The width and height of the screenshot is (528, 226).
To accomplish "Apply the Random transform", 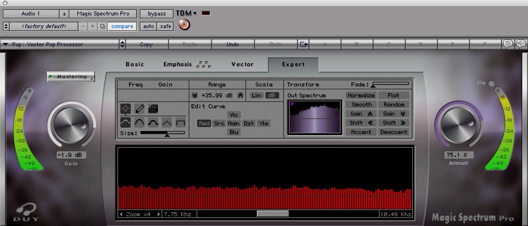I will pos(394,105).
